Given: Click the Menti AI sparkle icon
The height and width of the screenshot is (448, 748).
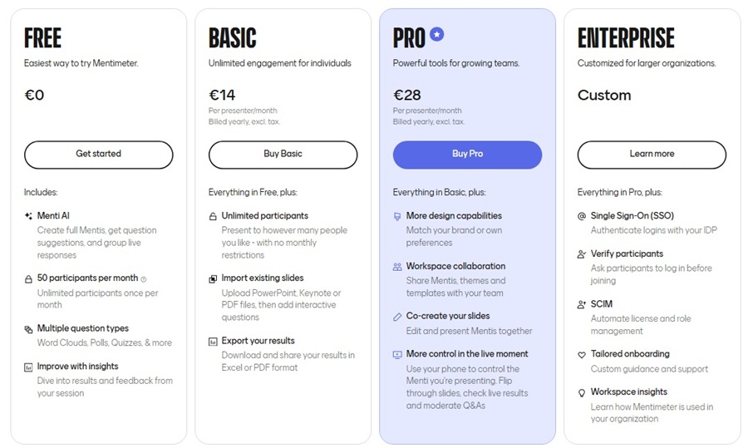Looking at the screenshot, I should (x=28, y=216).
